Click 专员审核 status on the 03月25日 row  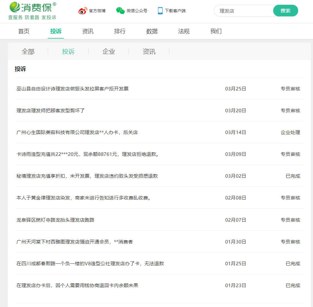click(291, 89)
